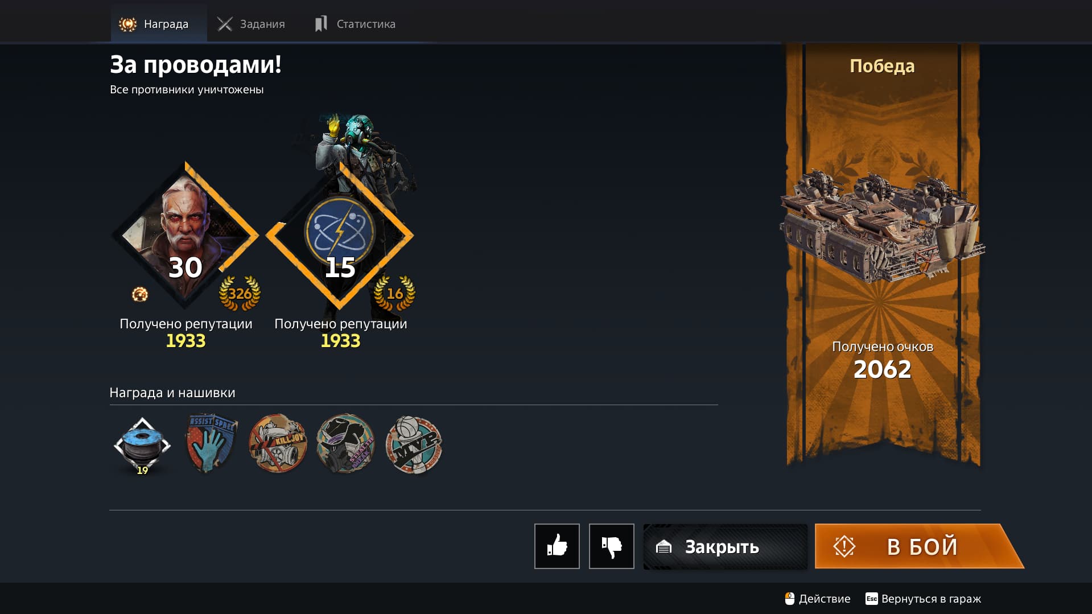Screen dimensions: 1092x614
Task: Click the small gauge icon under portrait
Action: point(140,294)
